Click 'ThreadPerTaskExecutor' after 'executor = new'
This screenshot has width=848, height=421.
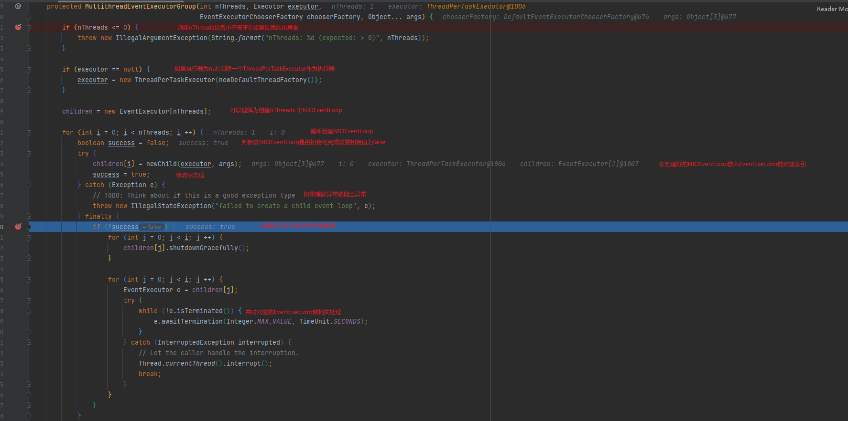coord(174,80)
